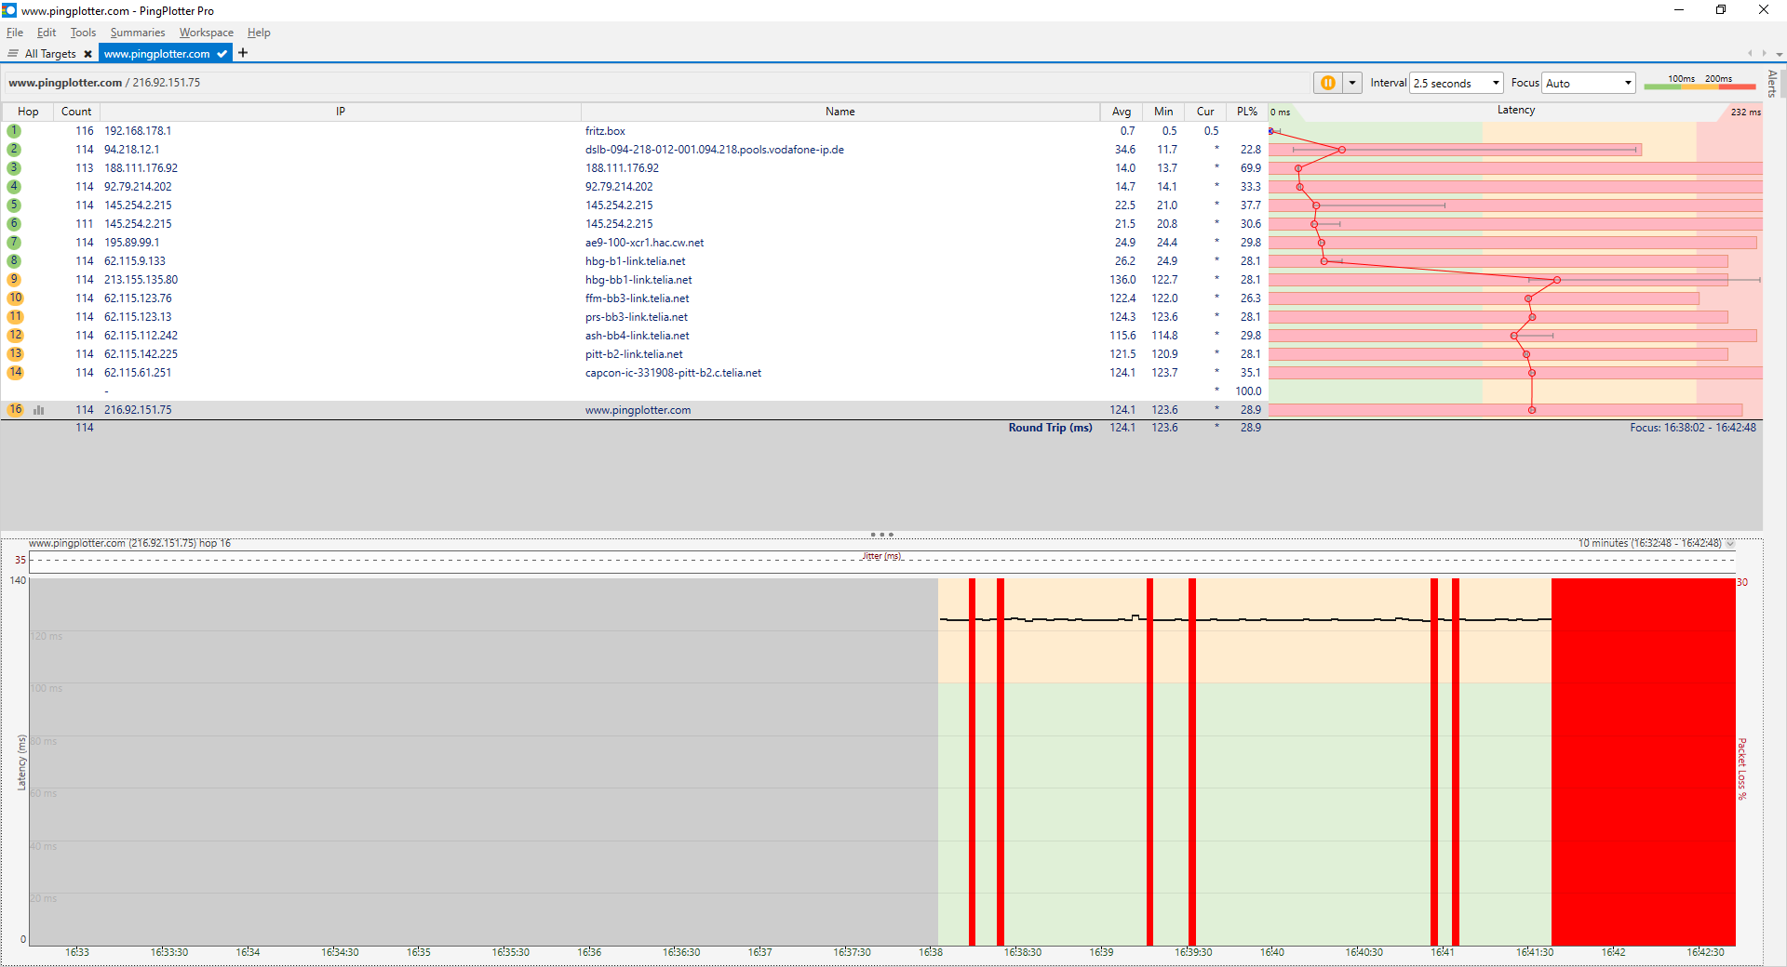Open the Alerts side panel
This screenshot has width=1787, height=967.
(1772, 84)
